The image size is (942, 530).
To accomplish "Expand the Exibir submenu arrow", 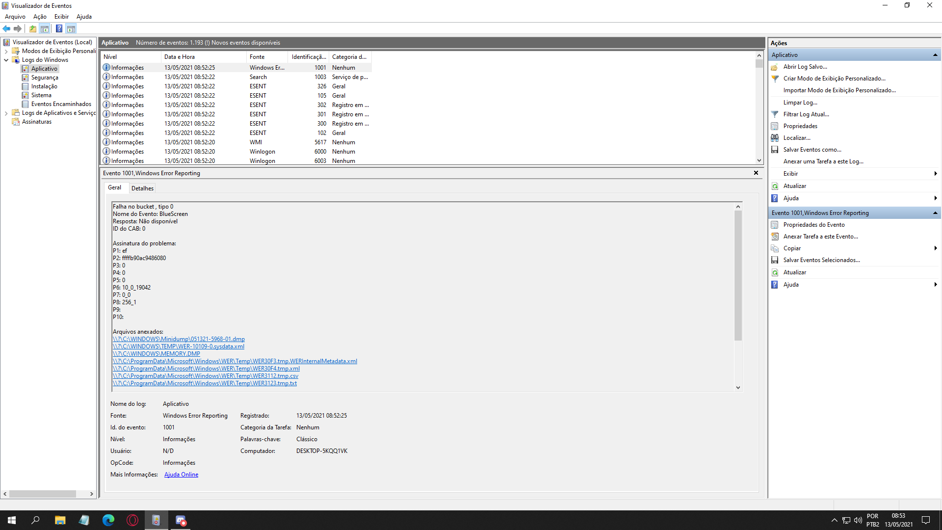I will coord(936,174).
